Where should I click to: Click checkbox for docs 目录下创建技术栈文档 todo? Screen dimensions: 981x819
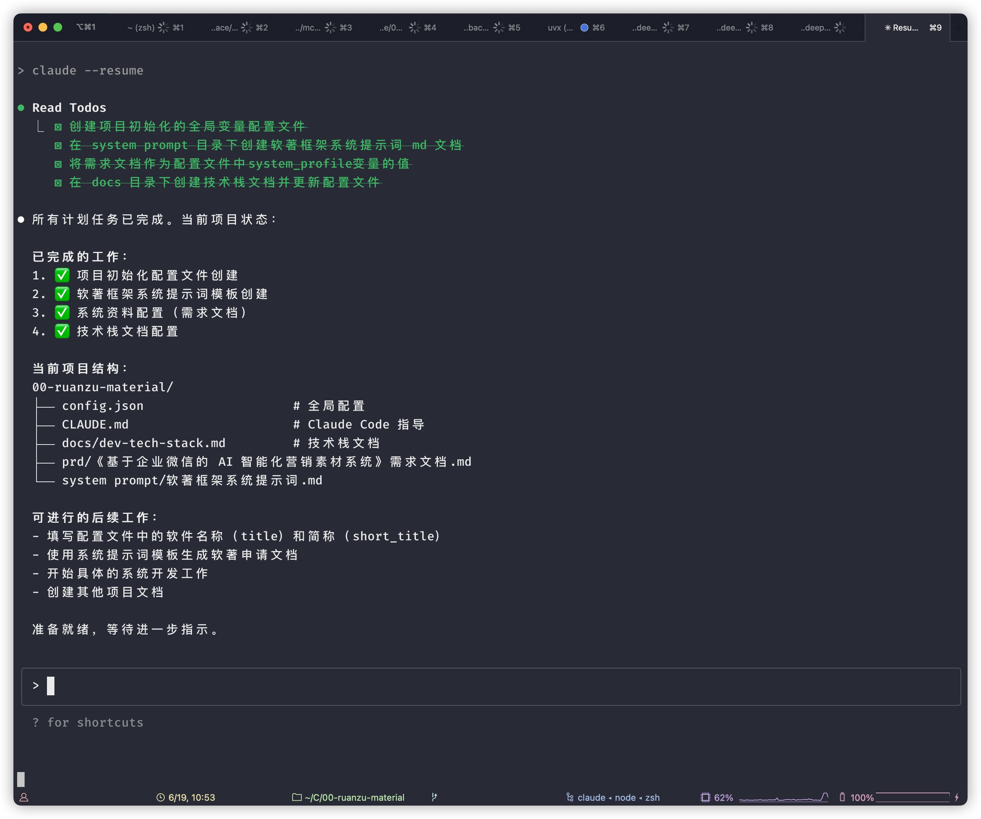point(58,183)
